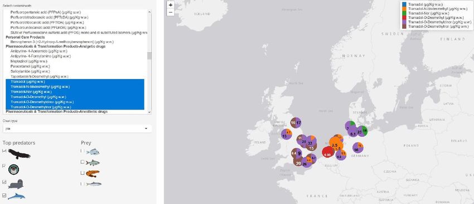Click the blue dolphin predator icon
The image size is (474, 204).
coord(16,196)
